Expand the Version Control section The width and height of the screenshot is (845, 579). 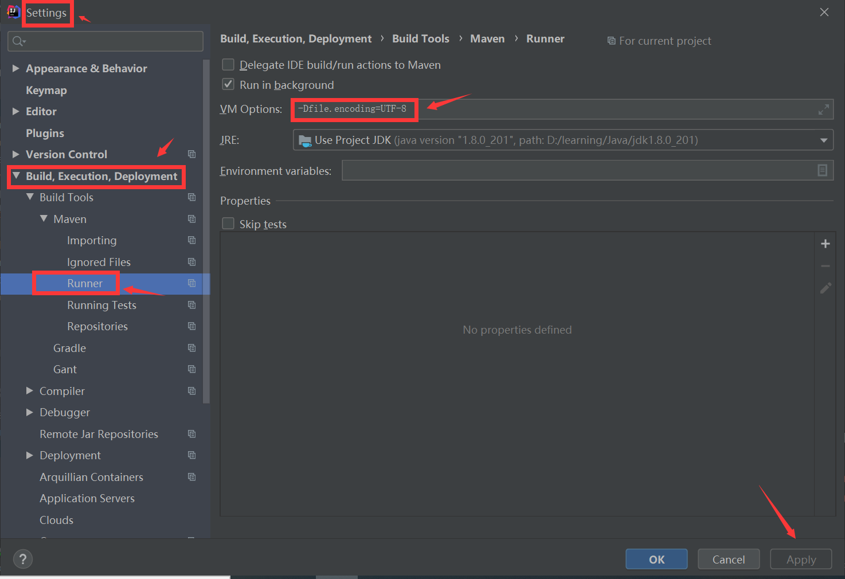[16, 154]
